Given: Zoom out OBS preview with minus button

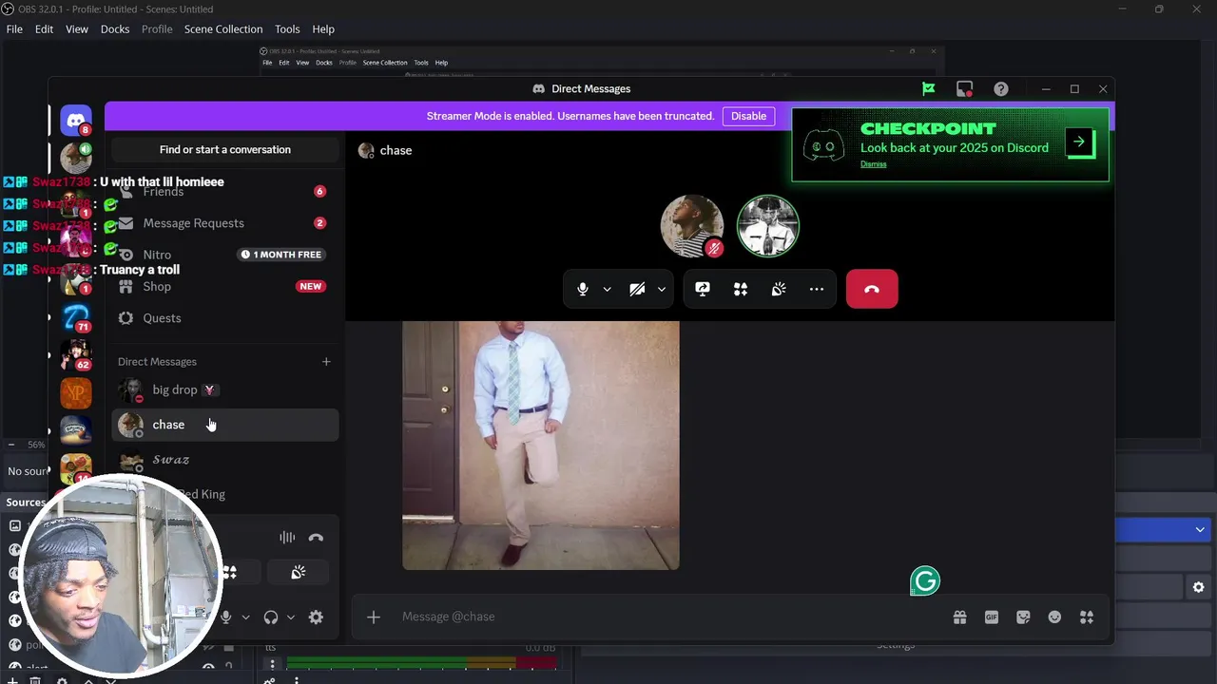Looking at the screenshot, I should click(11, 445).
